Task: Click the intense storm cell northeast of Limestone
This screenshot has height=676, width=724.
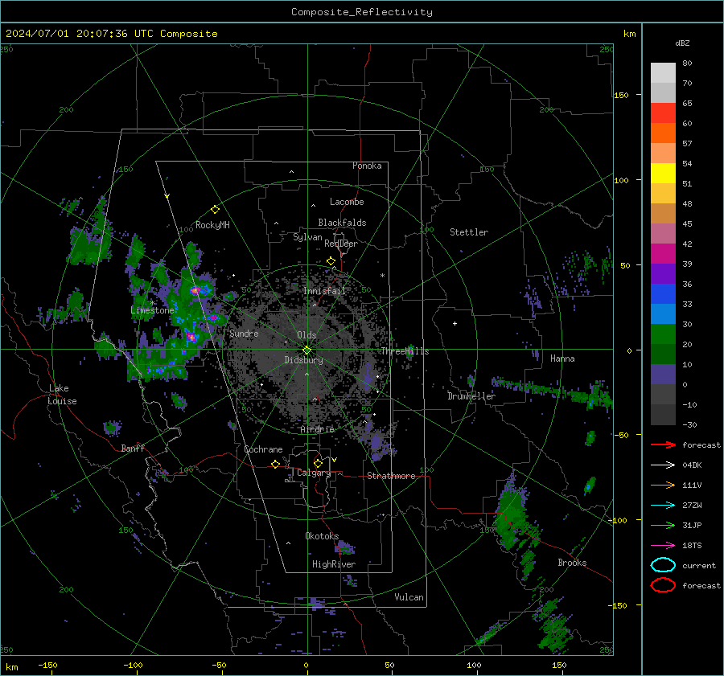Action: (x=195, y=290)
